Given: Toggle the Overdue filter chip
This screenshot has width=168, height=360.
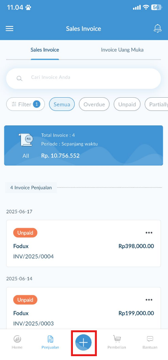Looking at the screenshot, I should pos(94,105).
